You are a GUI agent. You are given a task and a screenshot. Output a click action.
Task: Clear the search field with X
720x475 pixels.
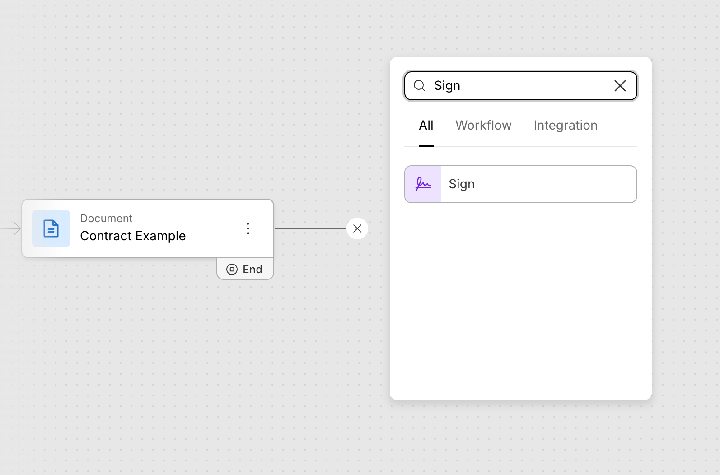click(620, 86)
